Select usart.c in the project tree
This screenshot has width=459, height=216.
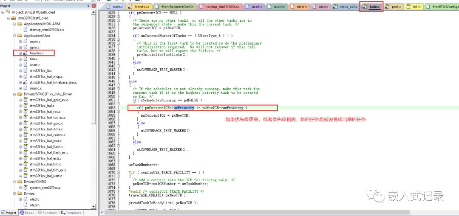(x=35, y=65)
